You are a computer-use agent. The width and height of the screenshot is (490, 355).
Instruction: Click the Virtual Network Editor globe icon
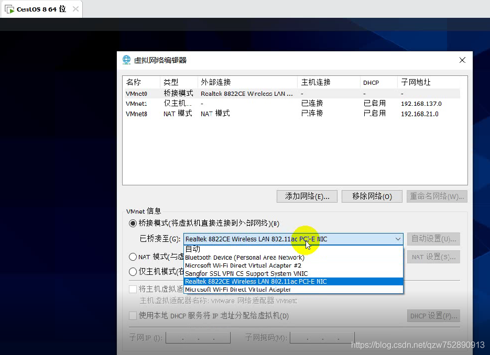click(x=127, y=60)
